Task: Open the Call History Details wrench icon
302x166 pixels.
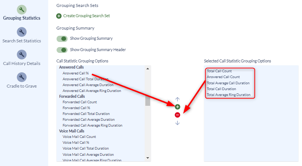Action: click(x=22, y=55)
